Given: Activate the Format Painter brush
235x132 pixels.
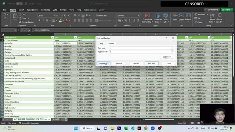Looking at the screenshot, I should [20, 22].
